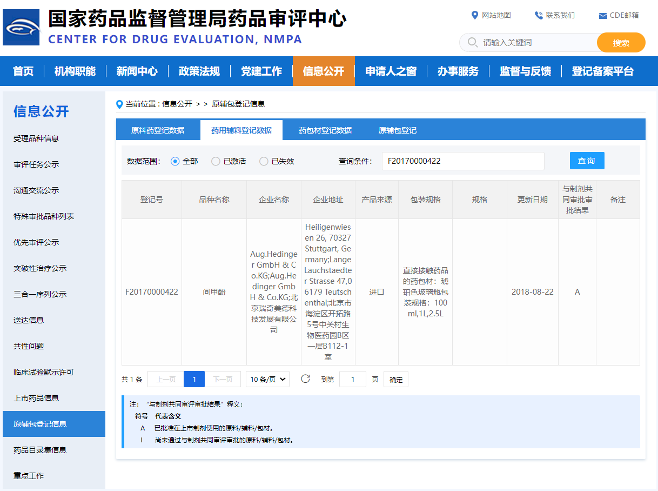Click the breadcrumb location pin icon
This screenshot has width=658, height=491.
coord(119,104)
